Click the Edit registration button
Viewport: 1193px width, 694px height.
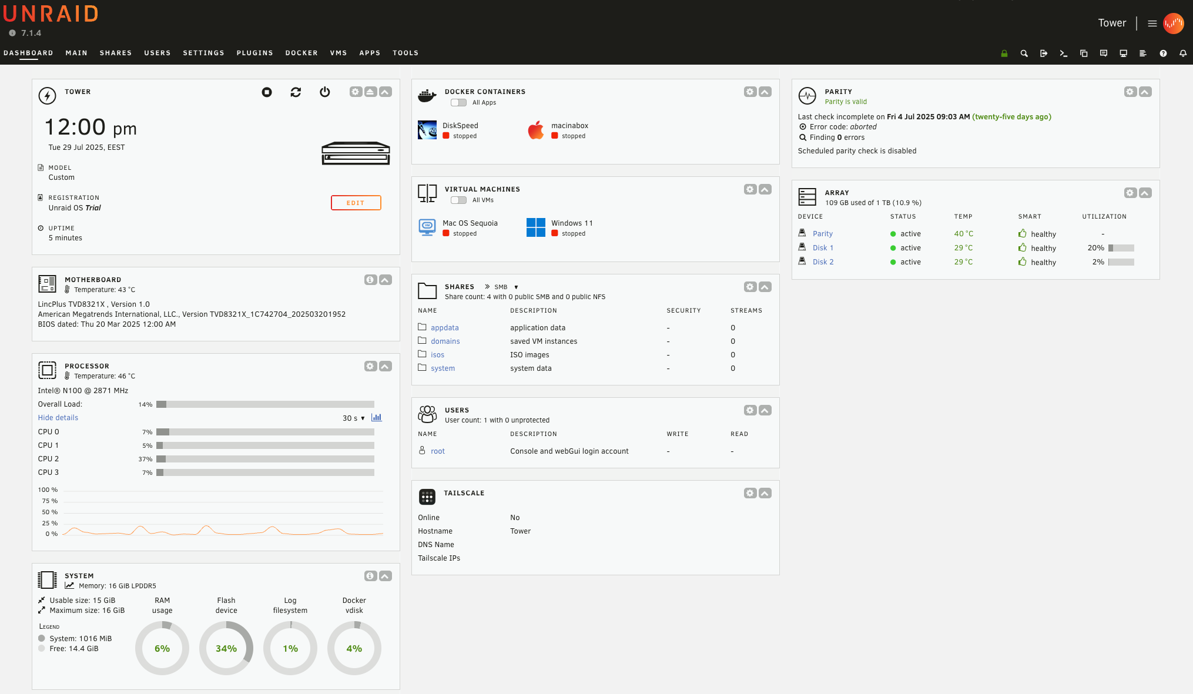(356, 203)
